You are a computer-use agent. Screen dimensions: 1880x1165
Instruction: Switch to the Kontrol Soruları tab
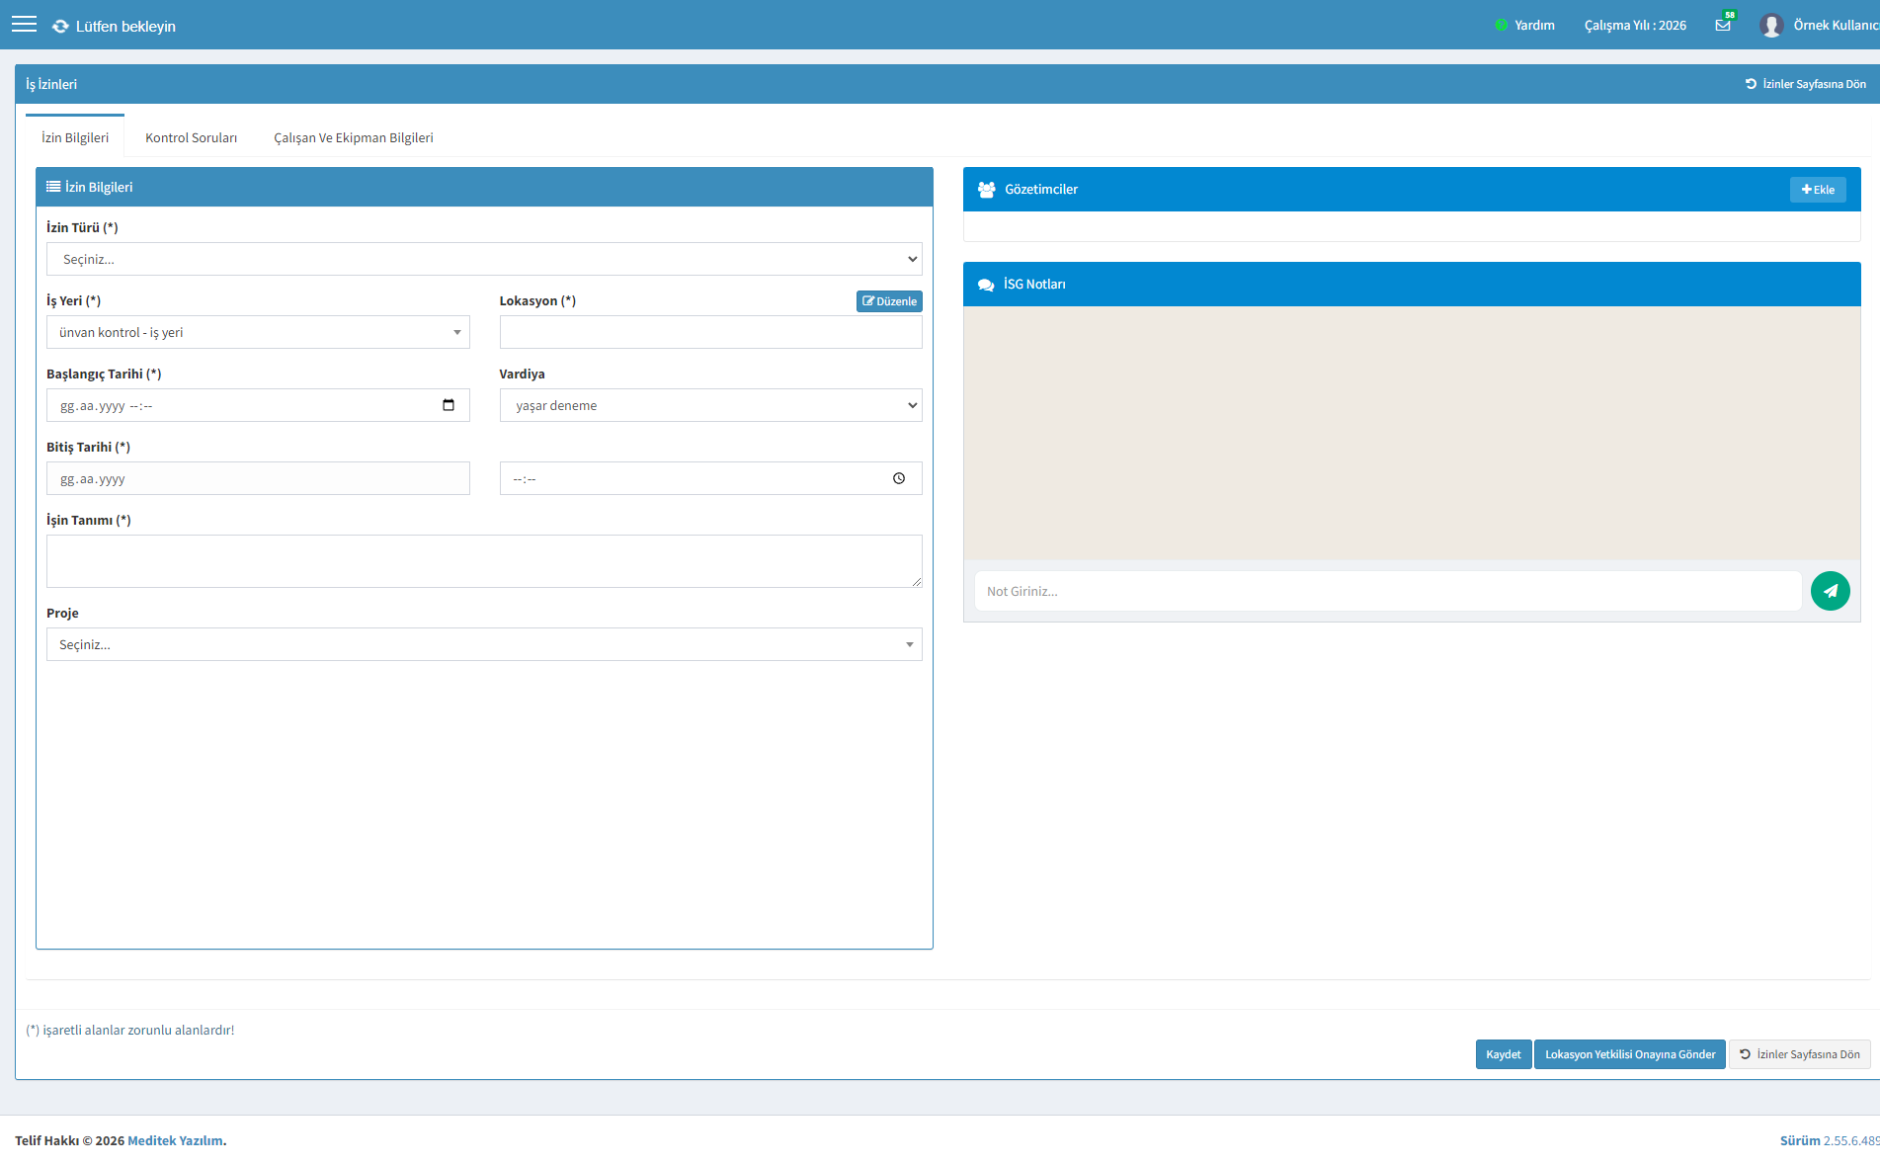[x=191, y=137]
